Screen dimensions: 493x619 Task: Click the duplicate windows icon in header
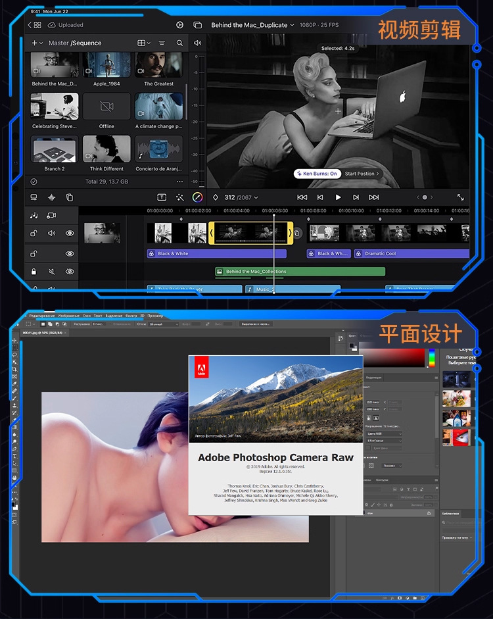(198, 25)
